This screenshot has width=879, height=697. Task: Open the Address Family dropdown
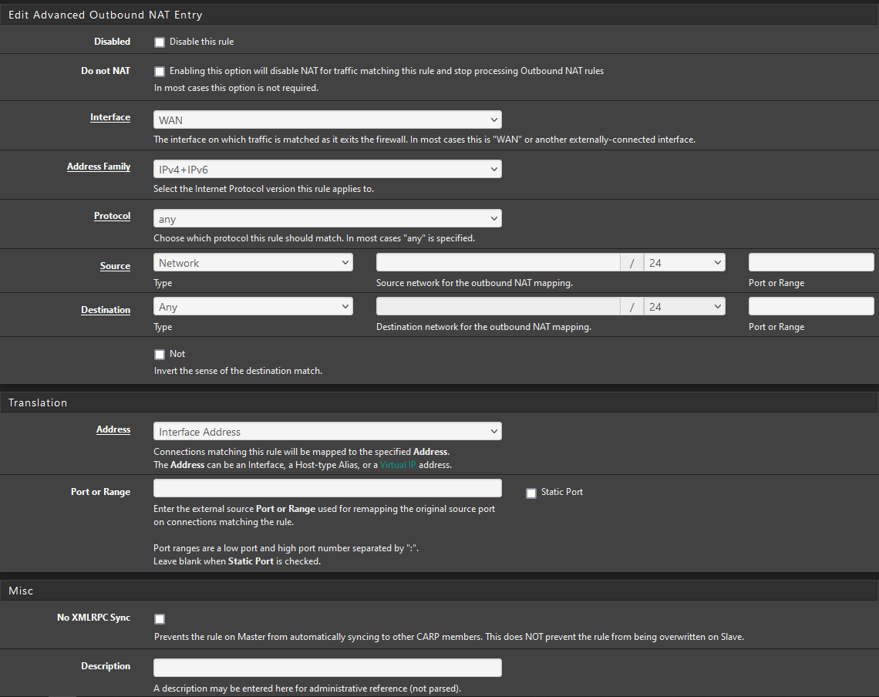[x=328, y=170]
